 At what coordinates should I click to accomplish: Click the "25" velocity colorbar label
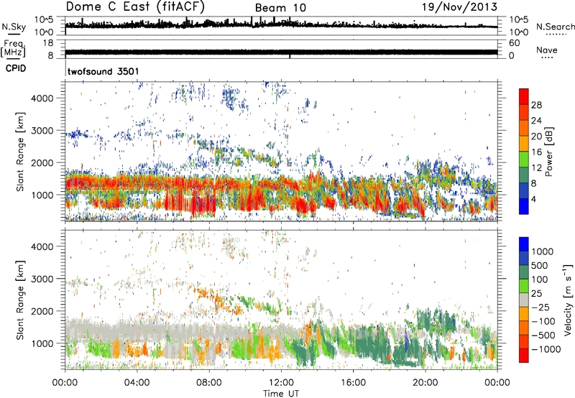[537, 294]
